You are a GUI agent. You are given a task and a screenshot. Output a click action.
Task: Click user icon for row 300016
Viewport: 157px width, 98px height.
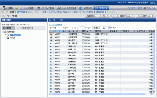51,86
